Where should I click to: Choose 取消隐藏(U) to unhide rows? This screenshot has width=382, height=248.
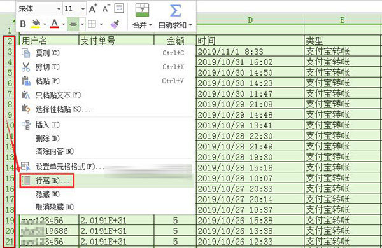pyautogui.click(x=106, y=207)
